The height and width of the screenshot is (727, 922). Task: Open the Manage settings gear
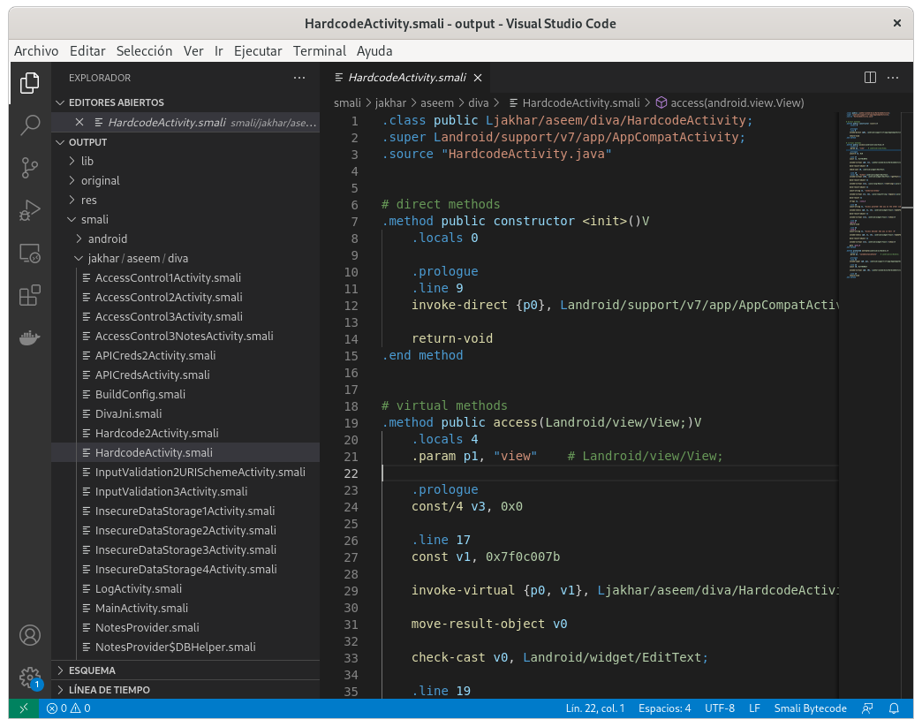(30, 678)
